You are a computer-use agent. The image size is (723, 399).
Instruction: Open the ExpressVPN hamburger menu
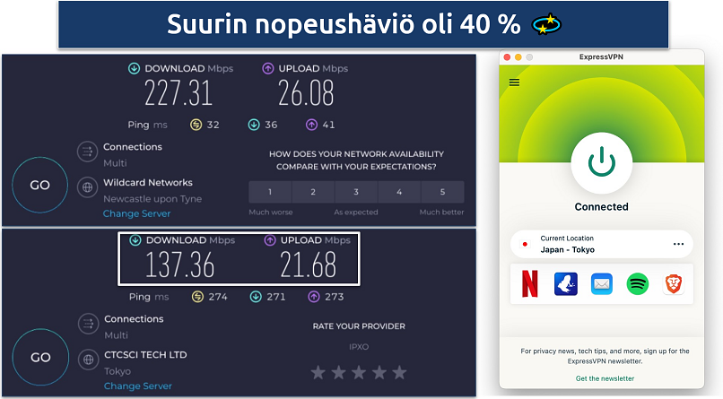(x=514, y=82)
